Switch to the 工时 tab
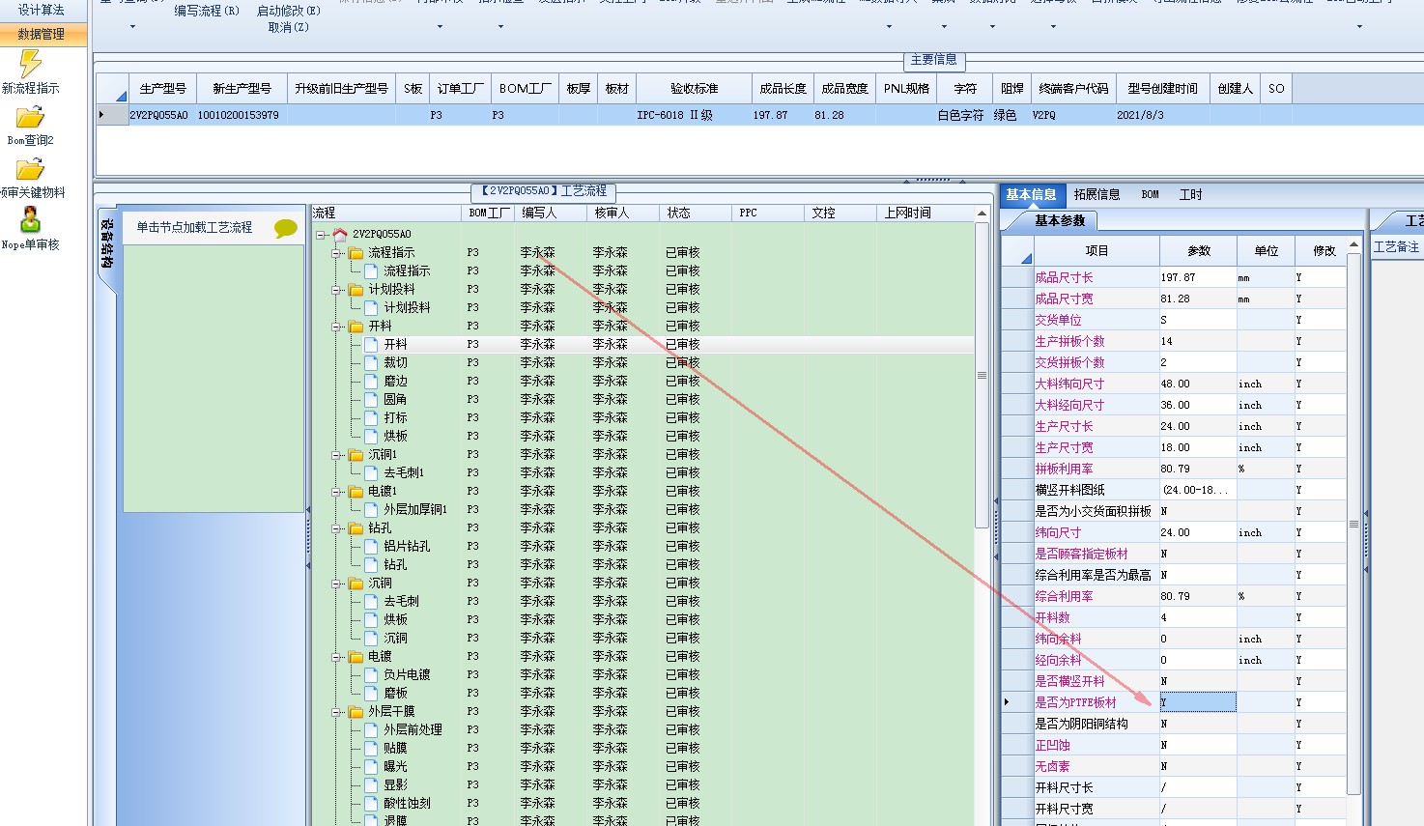1424x826 pixels. [1190, 194]
